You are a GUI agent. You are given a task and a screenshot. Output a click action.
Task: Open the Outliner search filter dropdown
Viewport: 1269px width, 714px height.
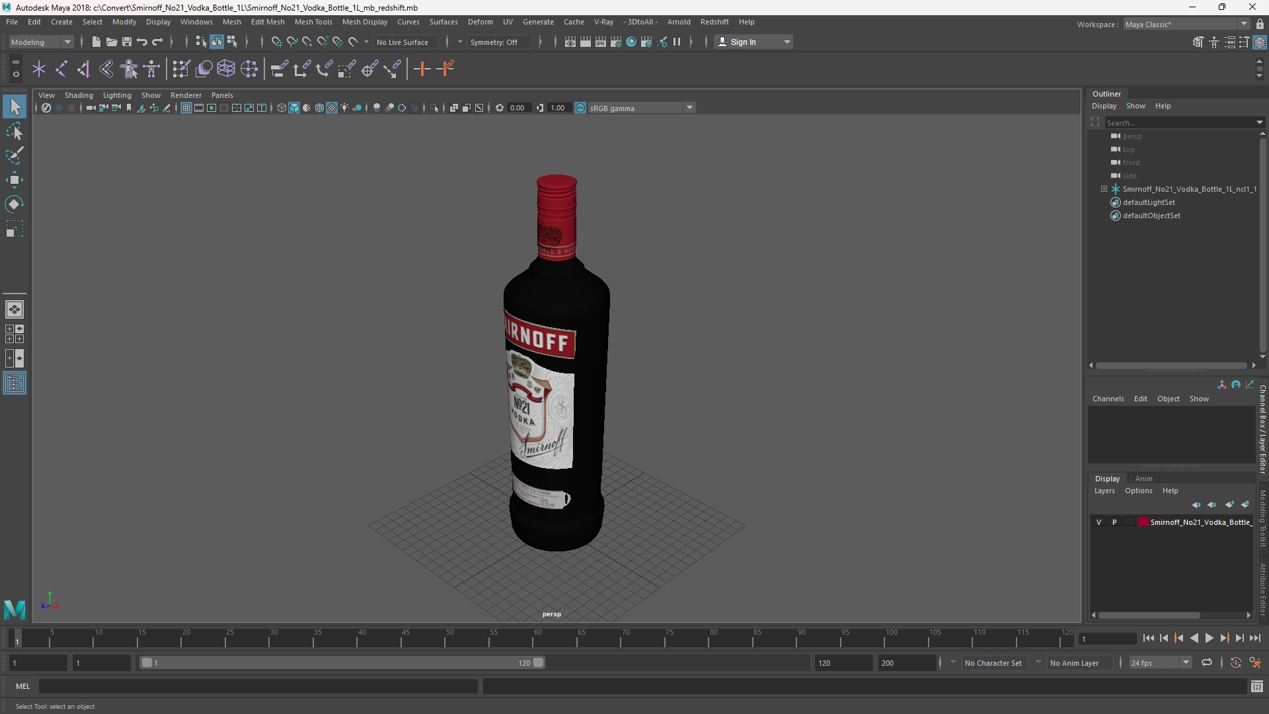(1259, 122)
